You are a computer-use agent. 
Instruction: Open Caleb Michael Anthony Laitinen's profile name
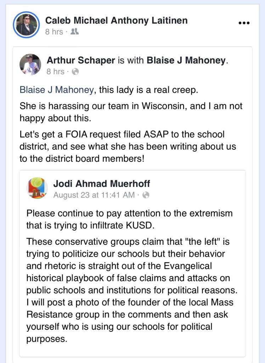pos(116,21)
